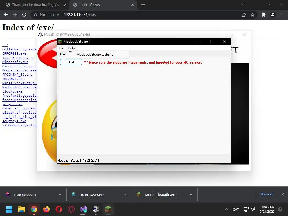Show hidden system tray icons

226,209
